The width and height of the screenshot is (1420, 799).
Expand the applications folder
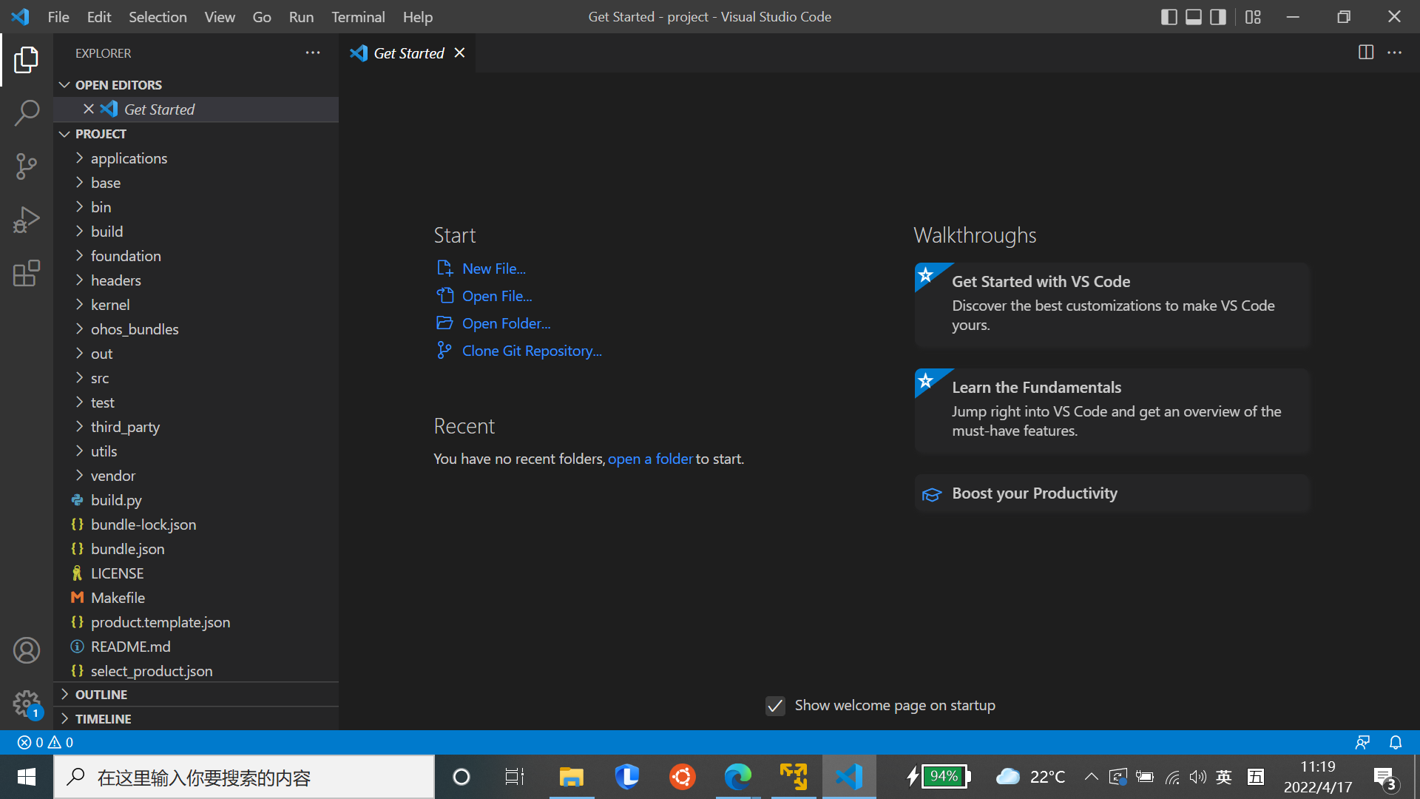click(129, 158)
